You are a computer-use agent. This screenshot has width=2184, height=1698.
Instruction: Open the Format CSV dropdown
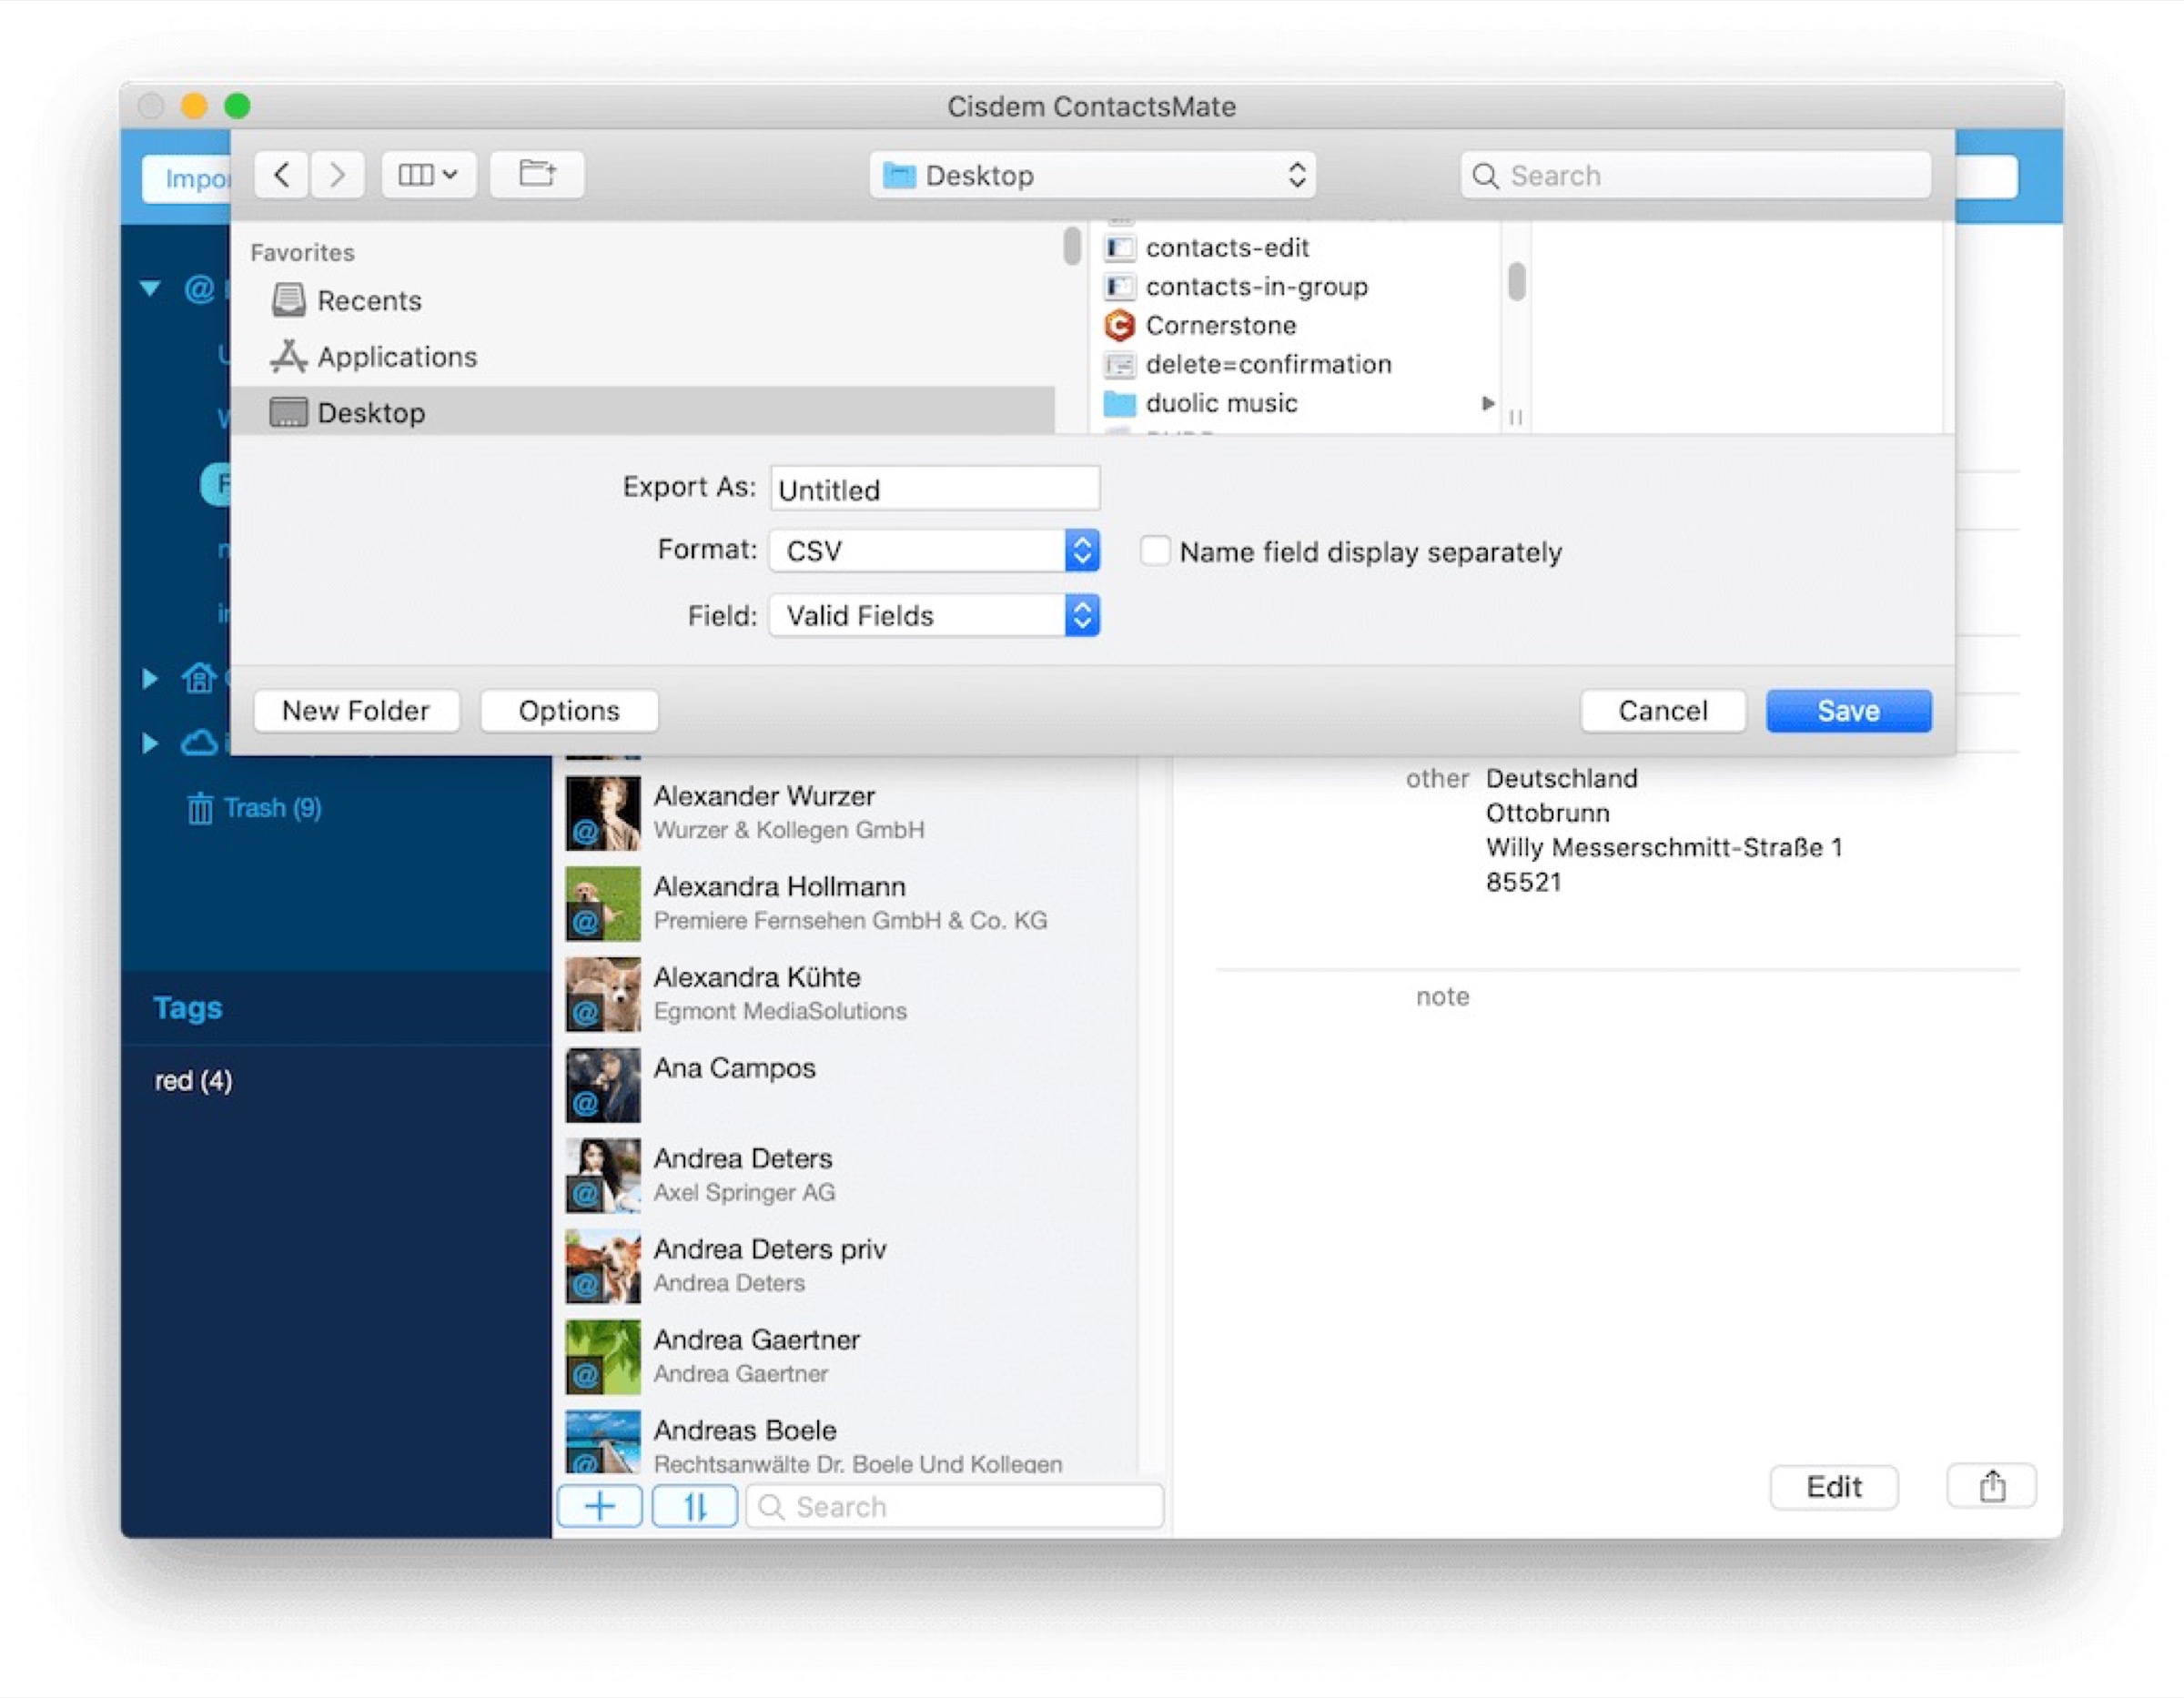tap(934, 551)
